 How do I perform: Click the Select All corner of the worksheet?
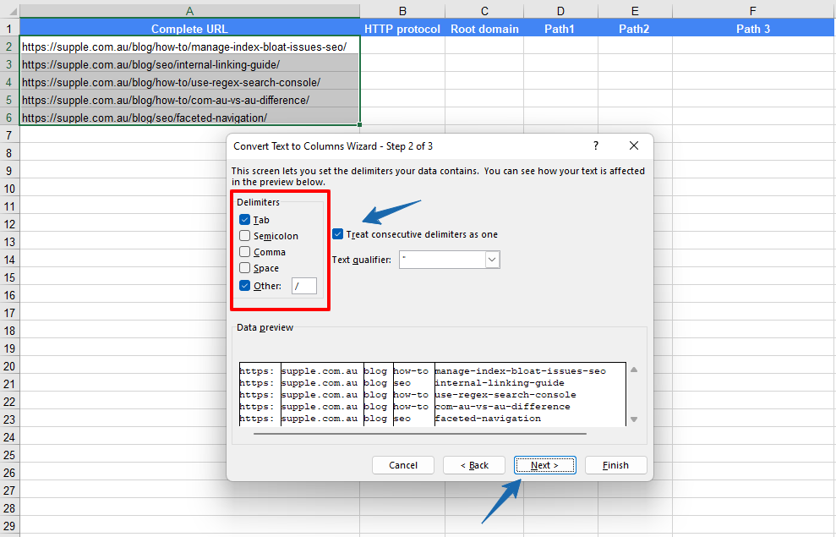click(12, 11)
